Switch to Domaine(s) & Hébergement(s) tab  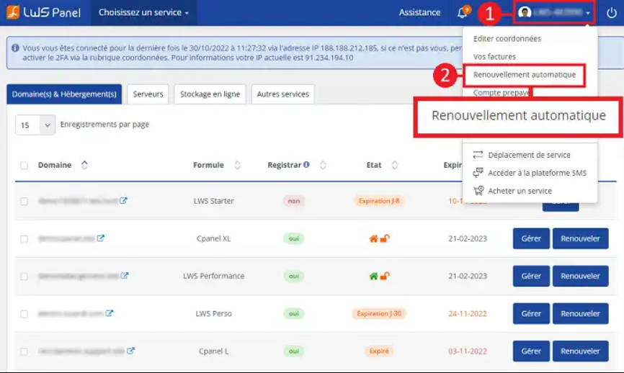pyautogui.click(x=64, y=94)
